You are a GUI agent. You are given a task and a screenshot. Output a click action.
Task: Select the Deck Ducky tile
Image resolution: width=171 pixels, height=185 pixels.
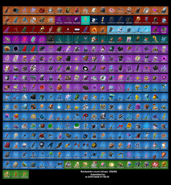[138, 97]
